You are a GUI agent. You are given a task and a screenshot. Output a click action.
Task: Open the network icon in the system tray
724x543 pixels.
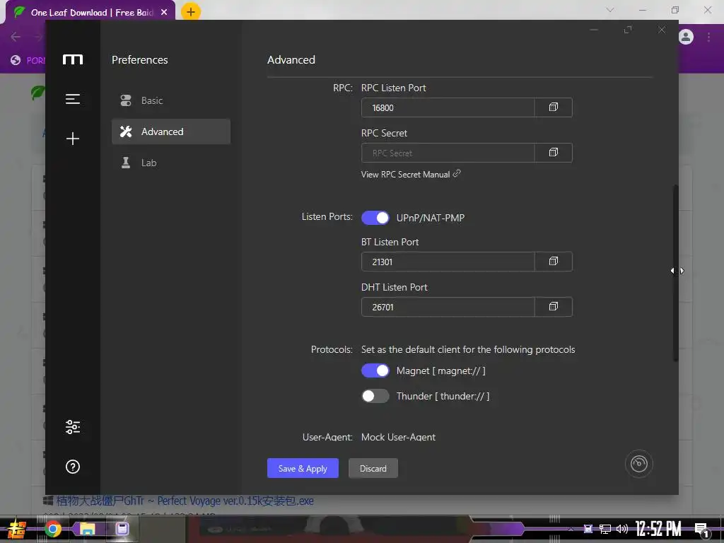[605, 529]
